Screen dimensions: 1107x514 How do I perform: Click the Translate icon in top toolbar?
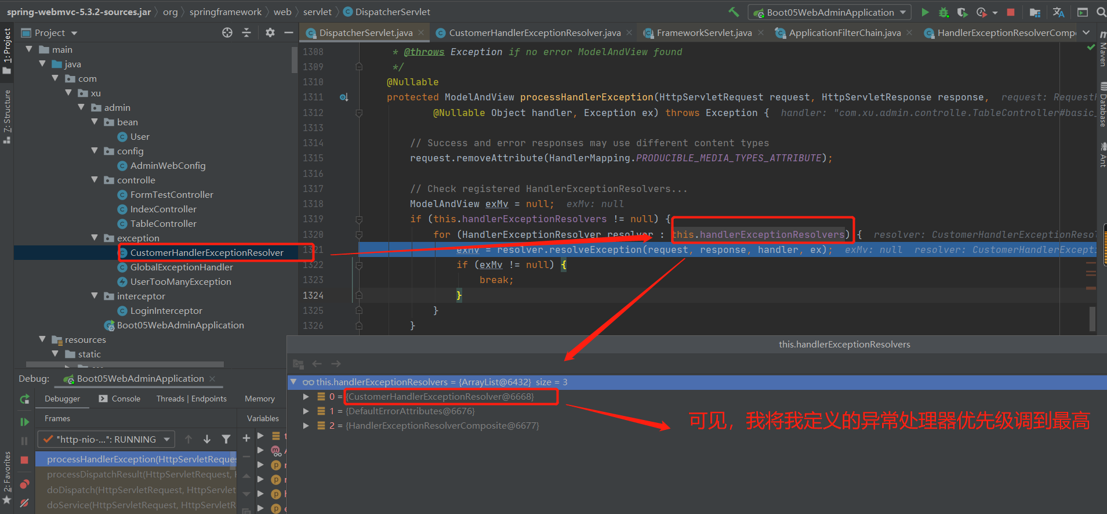pyautogui.click(x=1058, y=12)
